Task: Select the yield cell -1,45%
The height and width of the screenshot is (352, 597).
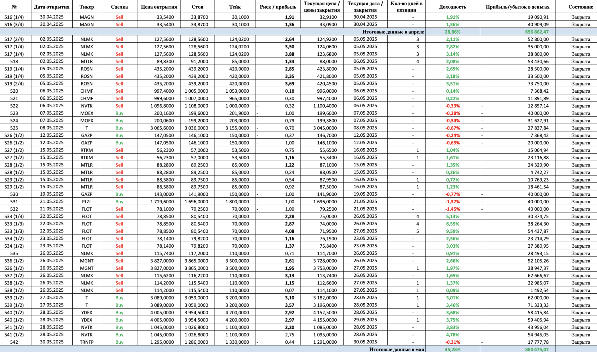Action: click(452, 209)
